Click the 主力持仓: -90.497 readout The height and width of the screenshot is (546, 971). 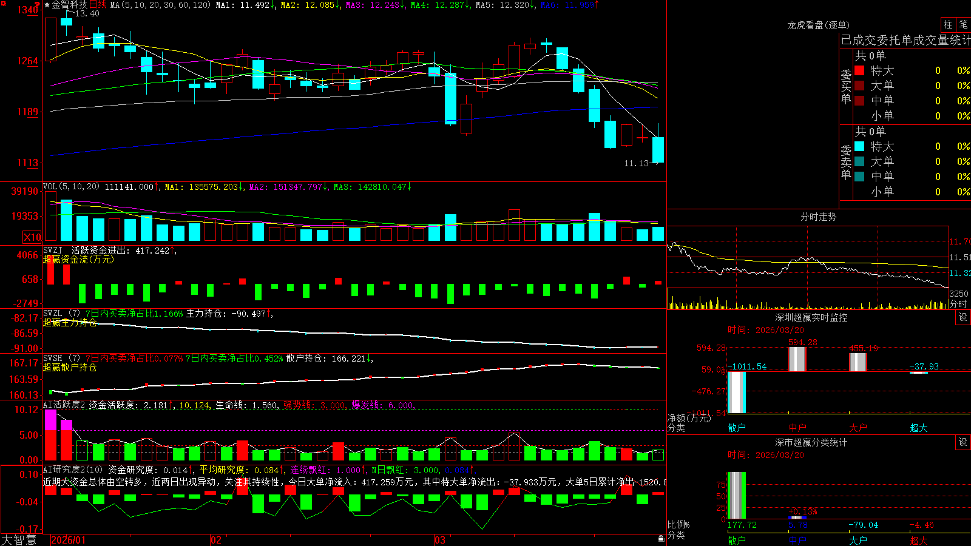229,313
